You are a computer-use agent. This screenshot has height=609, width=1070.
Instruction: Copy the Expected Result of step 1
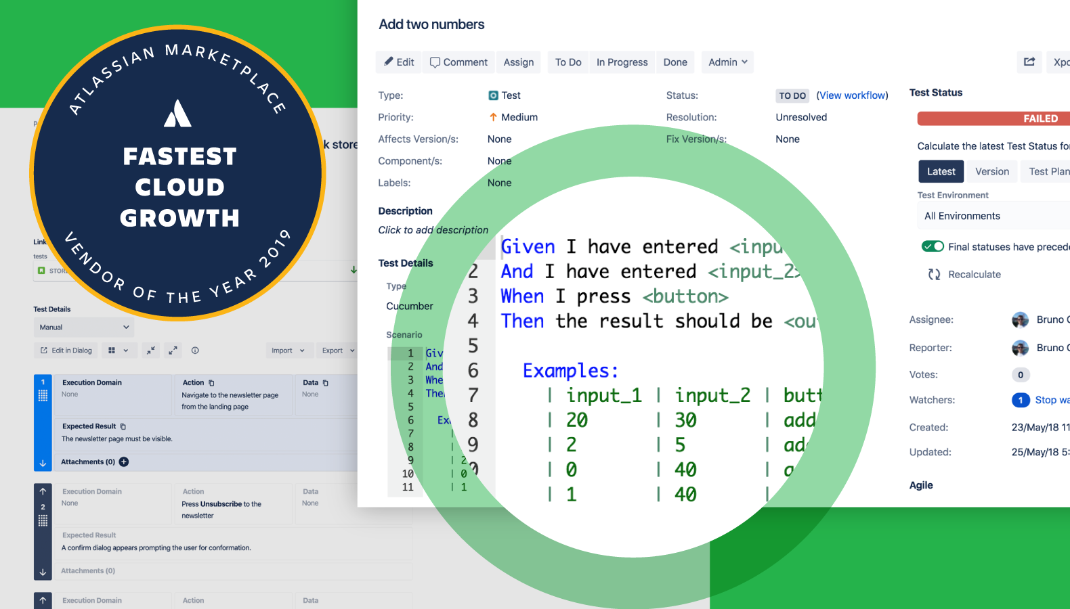pos(123,427)
